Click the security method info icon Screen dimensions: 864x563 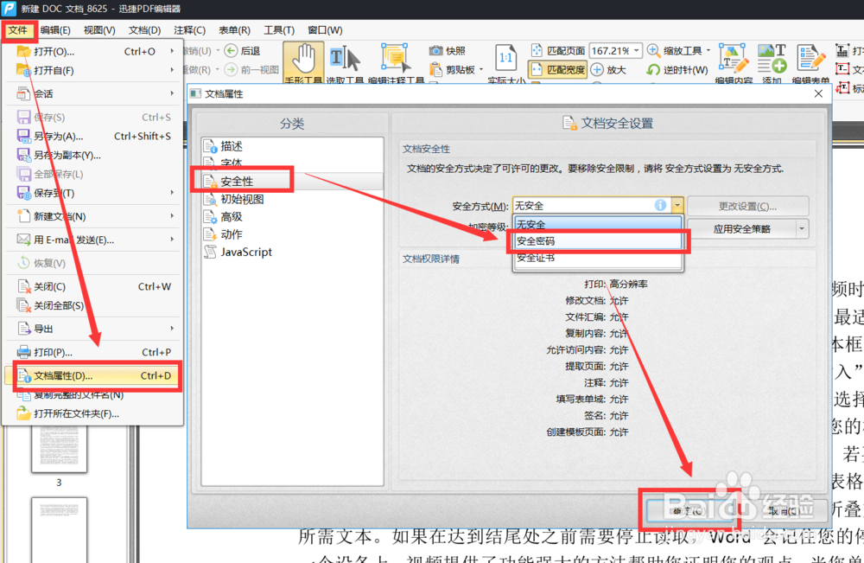click(x=660, y=205)
